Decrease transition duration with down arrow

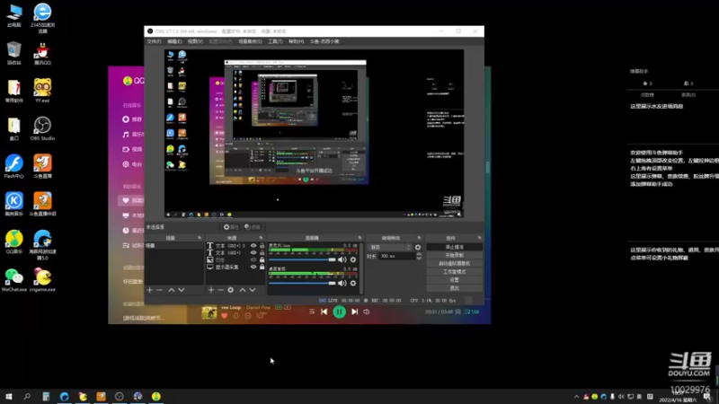coord(419,259)
